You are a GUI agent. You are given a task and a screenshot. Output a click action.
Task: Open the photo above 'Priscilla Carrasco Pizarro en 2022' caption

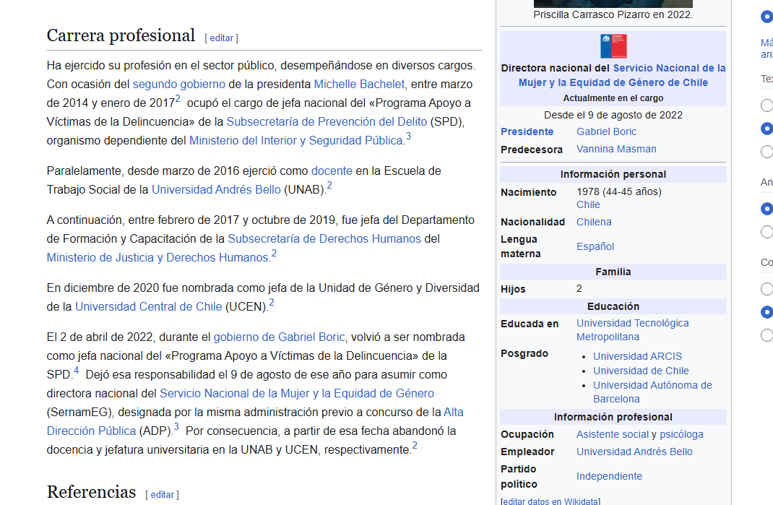point(613,4)
